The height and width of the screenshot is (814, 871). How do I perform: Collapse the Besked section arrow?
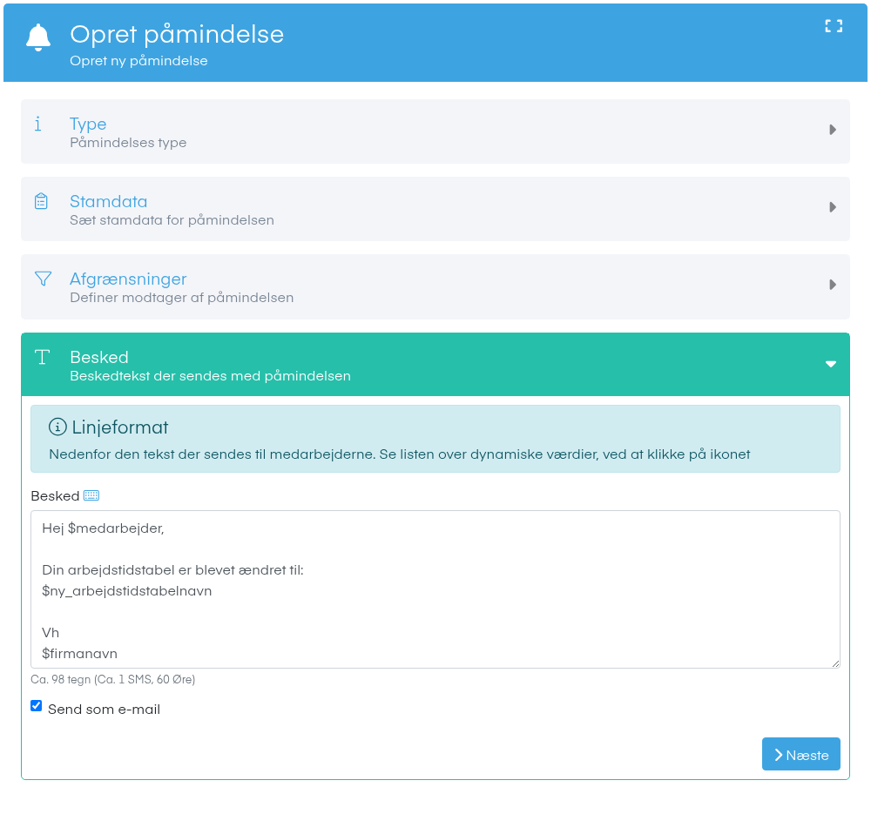830,364
